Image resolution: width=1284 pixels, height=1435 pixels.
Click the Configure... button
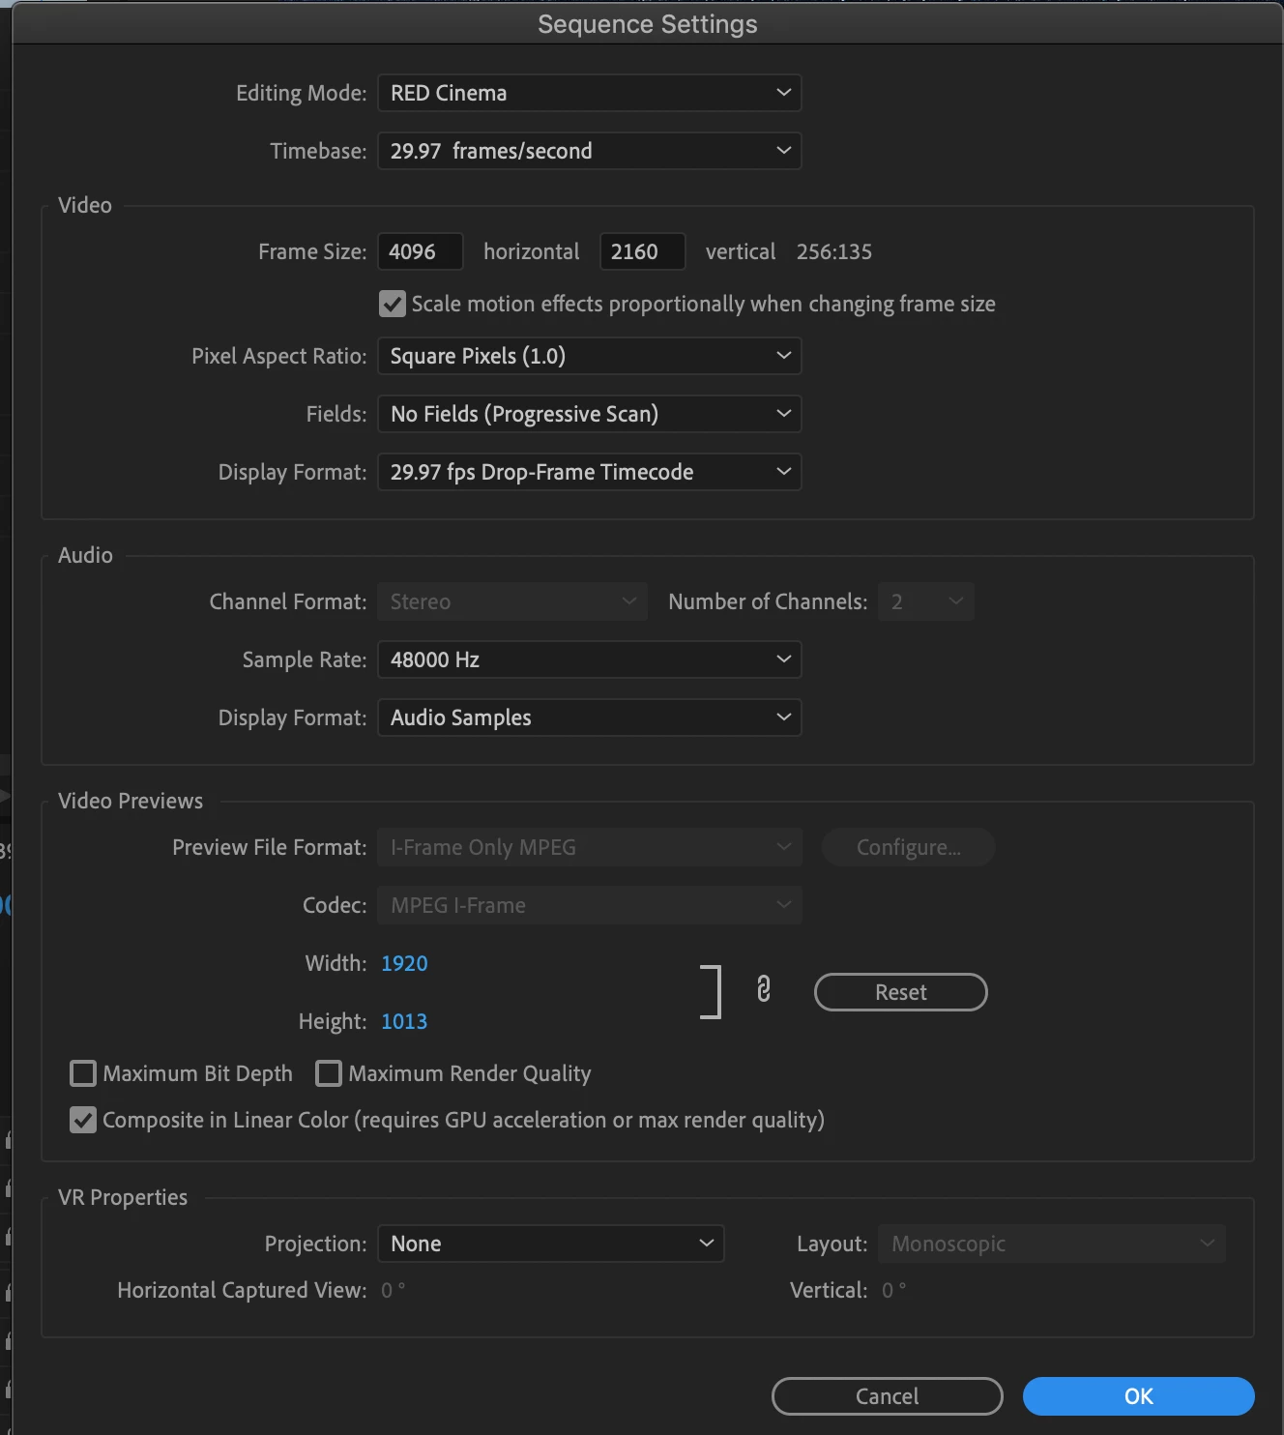click(909, 847)
